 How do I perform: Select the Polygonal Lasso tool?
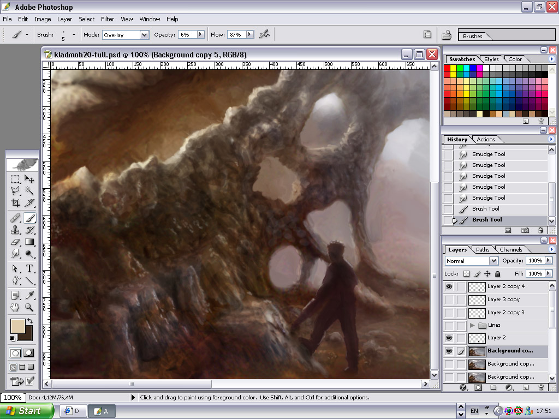tap(15, 190)
